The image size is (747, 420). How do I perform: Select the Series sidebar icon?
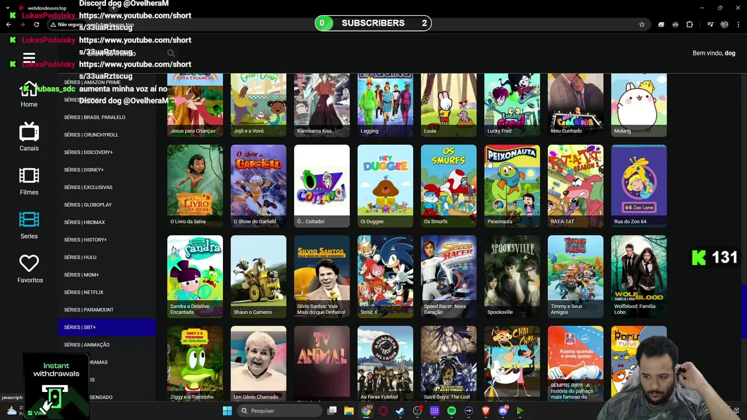pyautogui.click(x=29, y=226)
